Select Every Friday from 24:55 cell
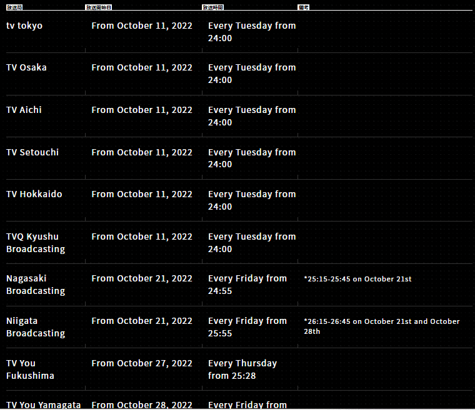475x410 pixels. tap(247, 285)
